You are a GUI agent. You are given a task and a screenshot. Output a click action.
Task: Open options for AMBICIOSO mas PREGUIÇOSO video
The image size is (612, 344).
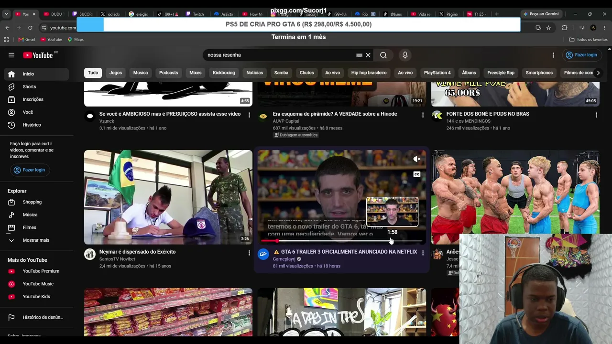[x=249, y=115]
